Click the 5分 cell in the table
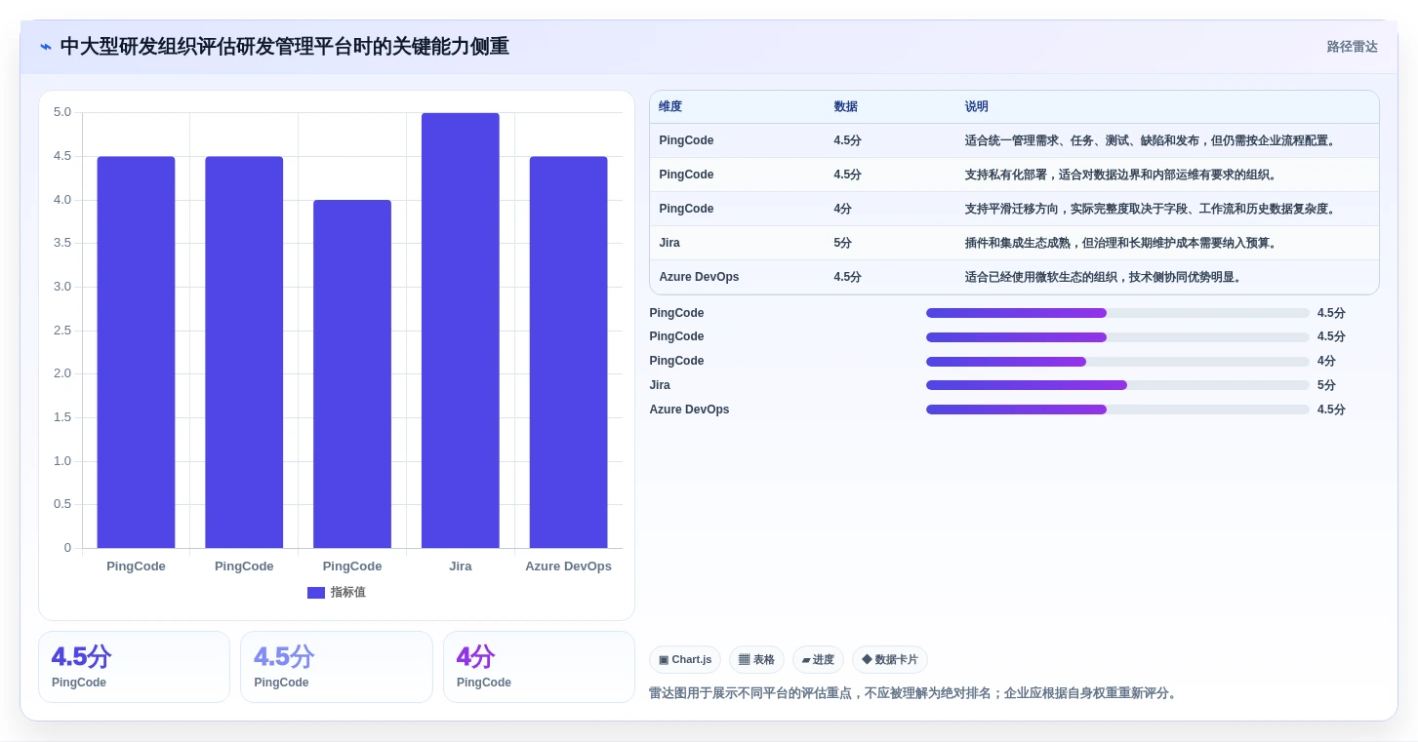This screenshot has height=742, width=1418. [x=843, y=243]
